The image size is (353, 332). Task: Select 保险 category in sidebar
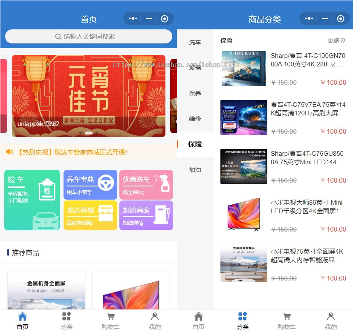195,144
